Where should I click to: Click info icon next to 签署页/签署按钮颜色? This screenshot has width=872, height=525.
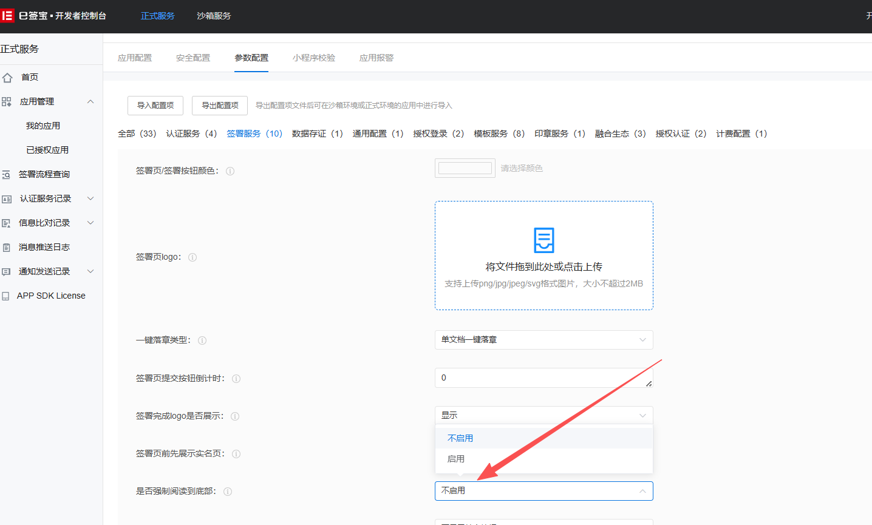[230, 171]
